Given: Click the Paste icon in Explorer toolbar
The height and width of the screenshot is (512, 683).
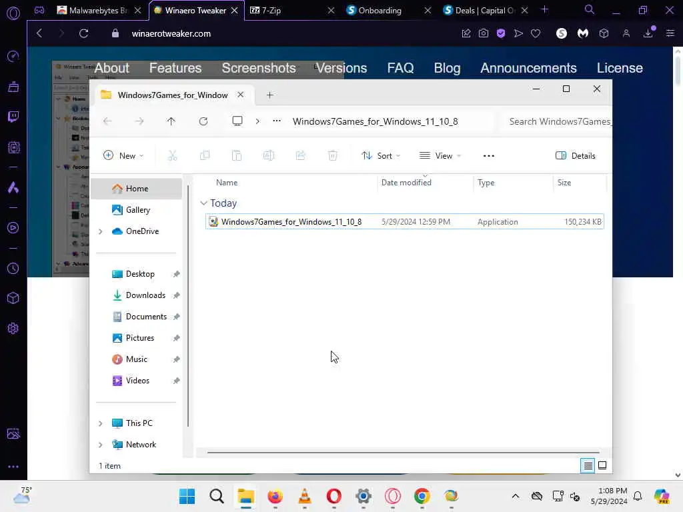Looking at the screenshot, I should (x=237, y=155).
